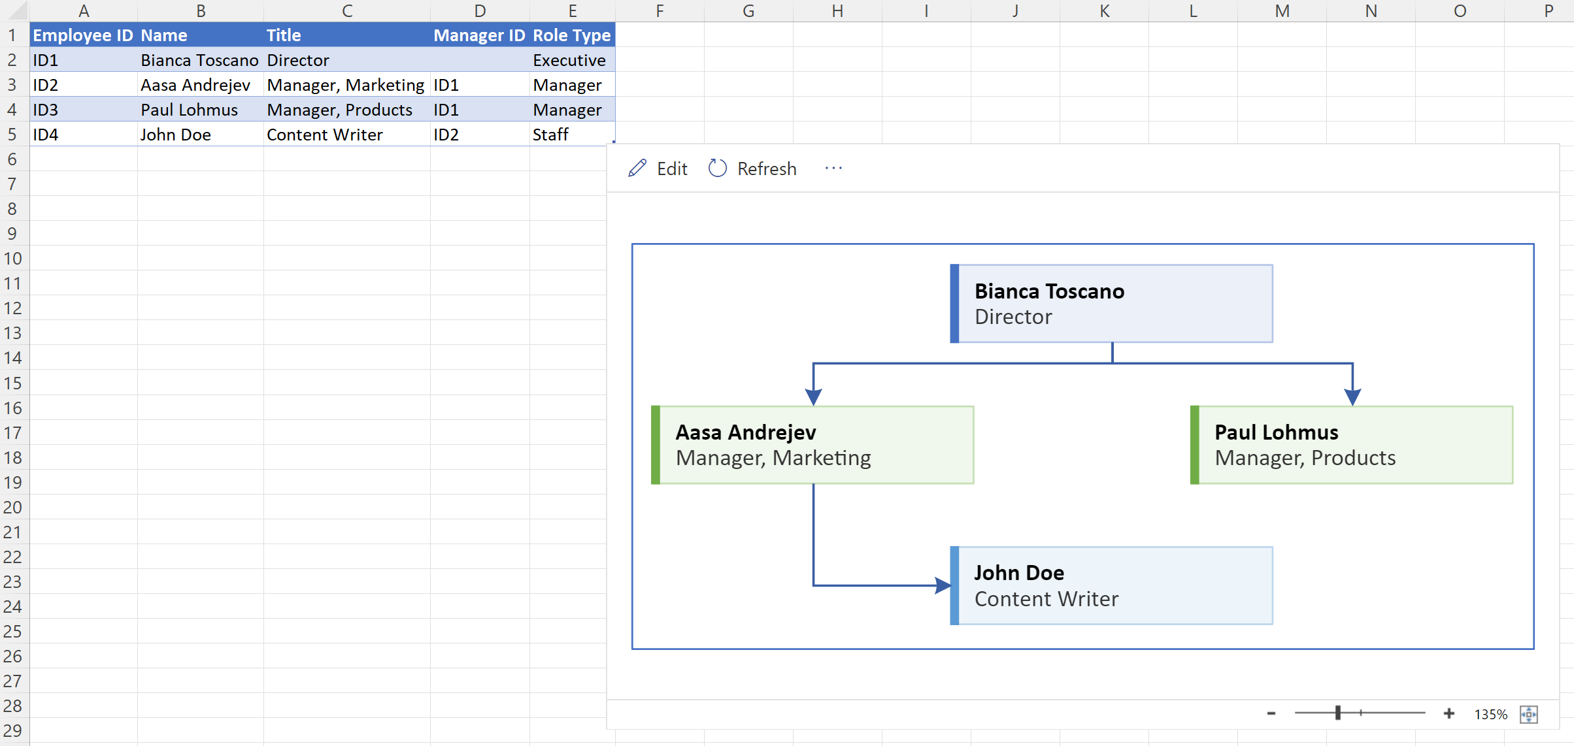Viewport: 1574px width, 746px height.
Task: Click the Edit pencil icon
Action: [x=637, y=168]
